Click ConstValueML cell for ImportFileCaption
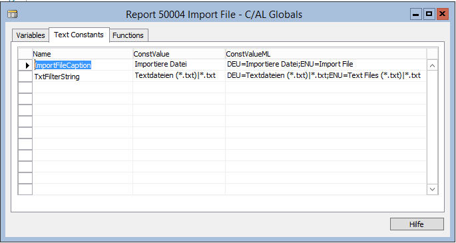Image resolution: width=456 pixels, height=243 pixels. (326, 65)
